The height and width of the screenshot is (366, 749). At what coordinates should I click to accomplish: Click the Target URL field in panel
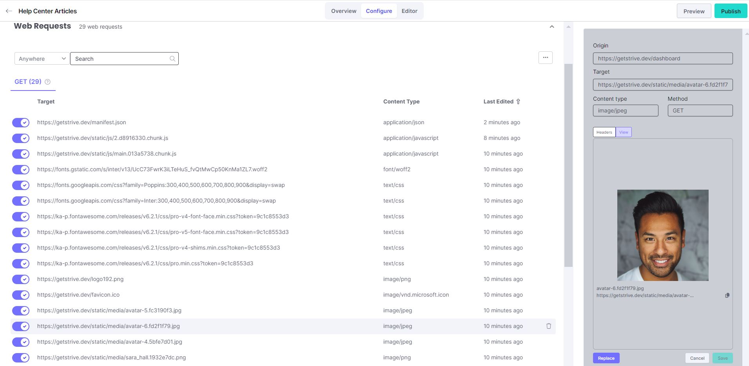pyautogui.click(x=663, y=85)
